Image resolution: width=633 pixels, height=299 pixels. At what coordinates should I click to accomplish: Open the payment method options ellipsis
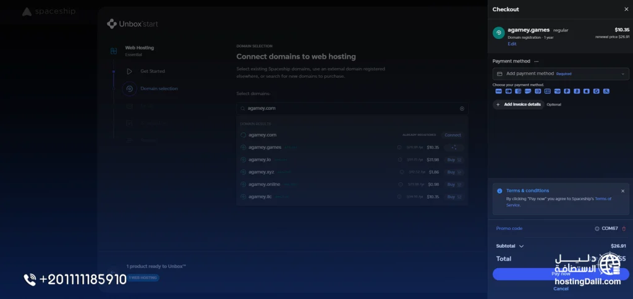pos(536,61)
